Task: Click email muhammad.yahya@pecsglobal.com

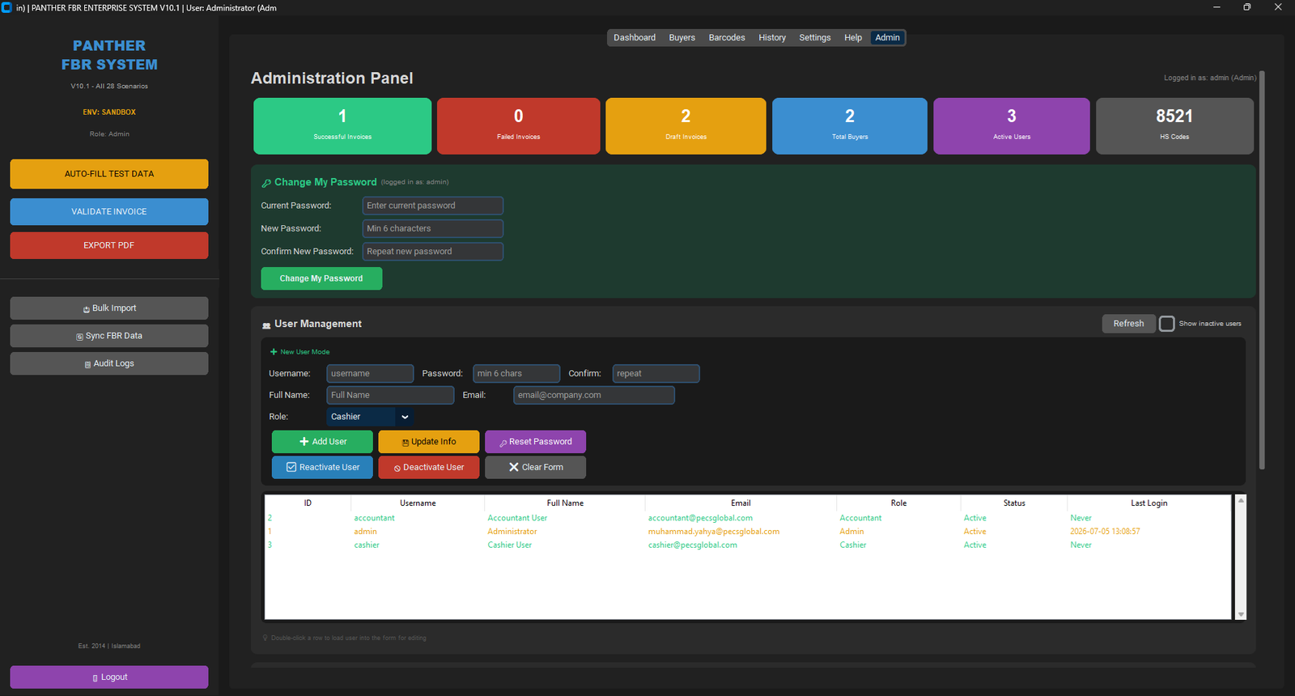Action: 714,532
